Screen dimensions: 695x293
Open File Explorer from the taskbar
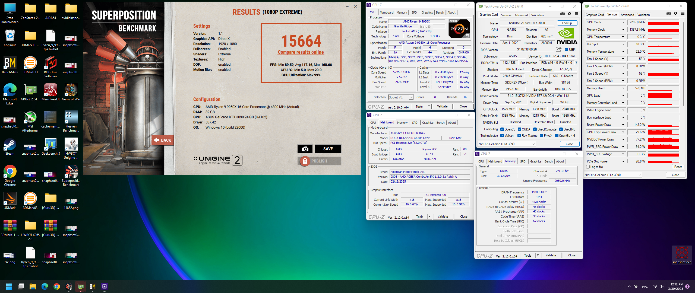click(x=33, y=286)
